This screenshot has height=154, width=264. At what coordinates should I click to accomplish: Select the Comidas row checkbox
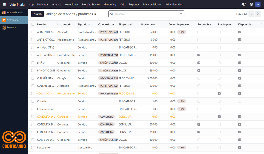pyautogui.click(x=33, y=101)
